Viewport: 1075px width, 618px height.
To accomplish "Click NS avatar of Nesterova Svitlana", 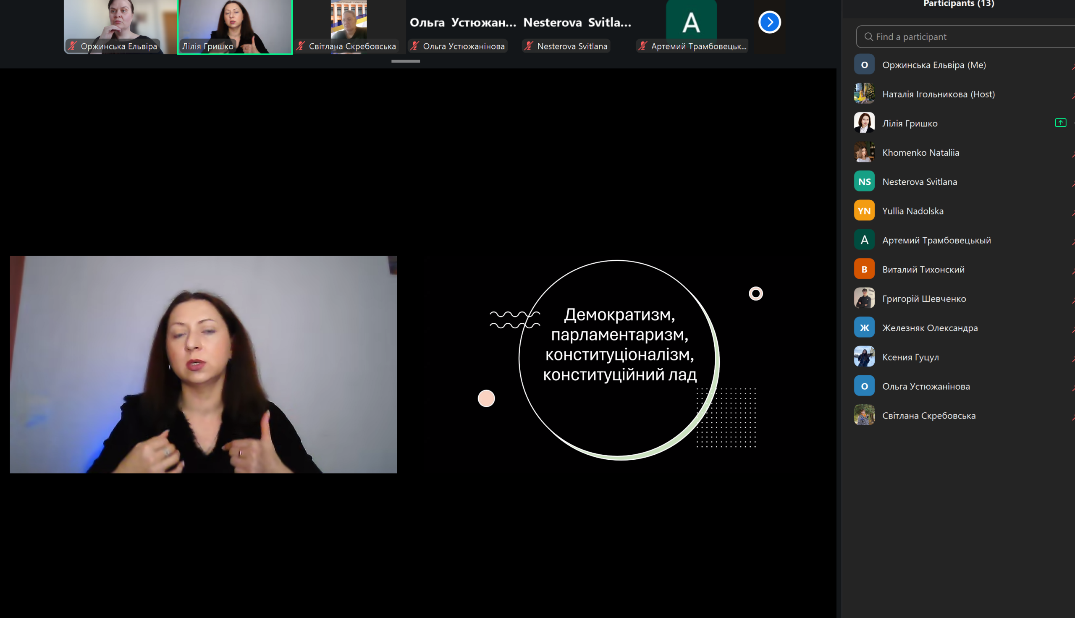I will pos(864,182).
